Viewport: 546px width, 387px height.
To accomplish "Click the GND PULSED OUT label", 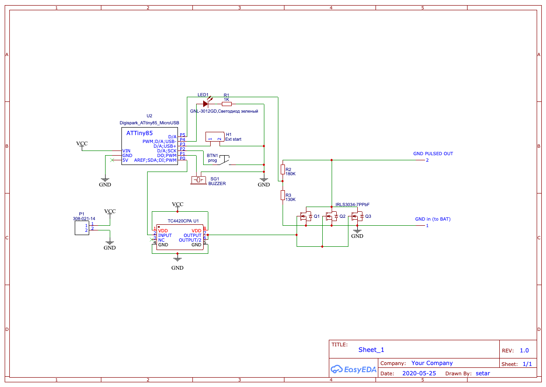I will (433, 154).
